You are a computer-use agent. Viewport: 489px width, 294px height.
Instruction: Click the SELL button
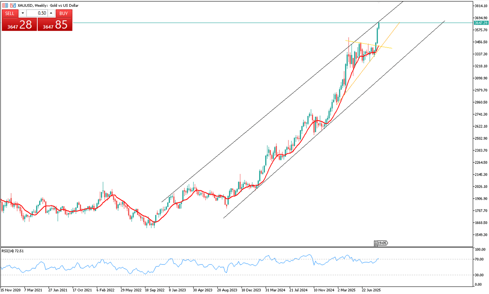pyautogui.click(x=10, y=13)
